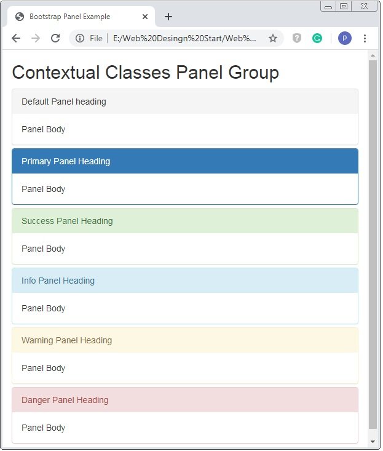The image size is (383, 451).
Task: Open the shield extension icon
Action: point(297,38)
